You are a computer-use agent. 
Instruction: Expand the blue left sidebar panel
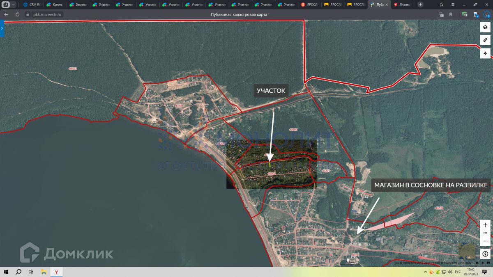point(2,28)
